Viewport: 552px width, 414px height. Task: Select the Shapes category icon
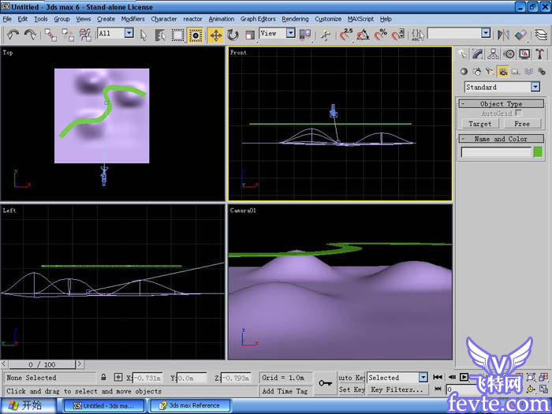pos(477,72)
